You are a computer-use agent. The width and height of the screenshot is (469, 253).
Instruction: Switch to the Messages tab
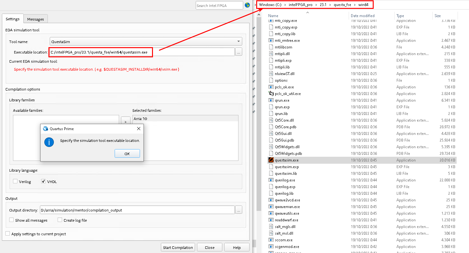[x=35, y=19]
